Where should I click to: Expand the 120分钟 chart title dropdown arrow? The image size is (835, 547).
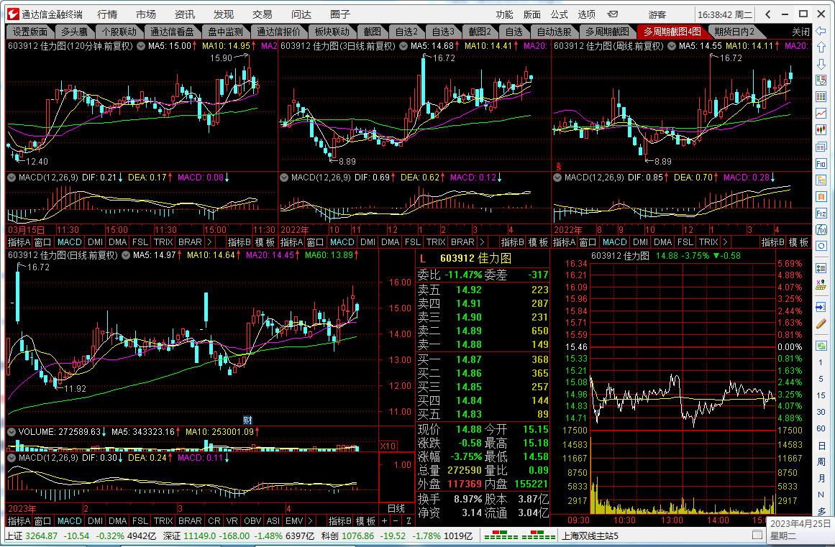140,46
